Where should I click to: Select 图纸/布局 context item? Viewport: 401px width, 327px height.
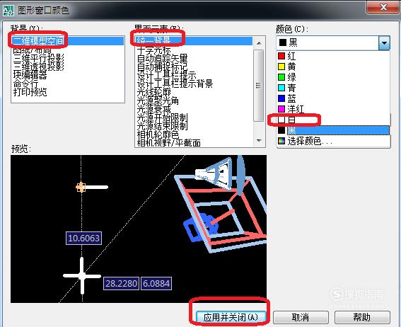(x=33, y=50)
